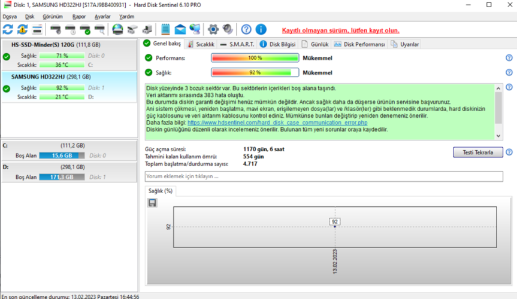This screenshot has width=517, height=299.
Task: Click the Performans 100 % bar
Action: pos(255,58)
